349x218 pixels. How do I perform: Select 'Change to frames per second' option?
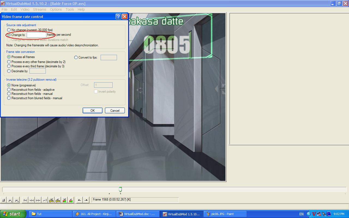(9, 35)
